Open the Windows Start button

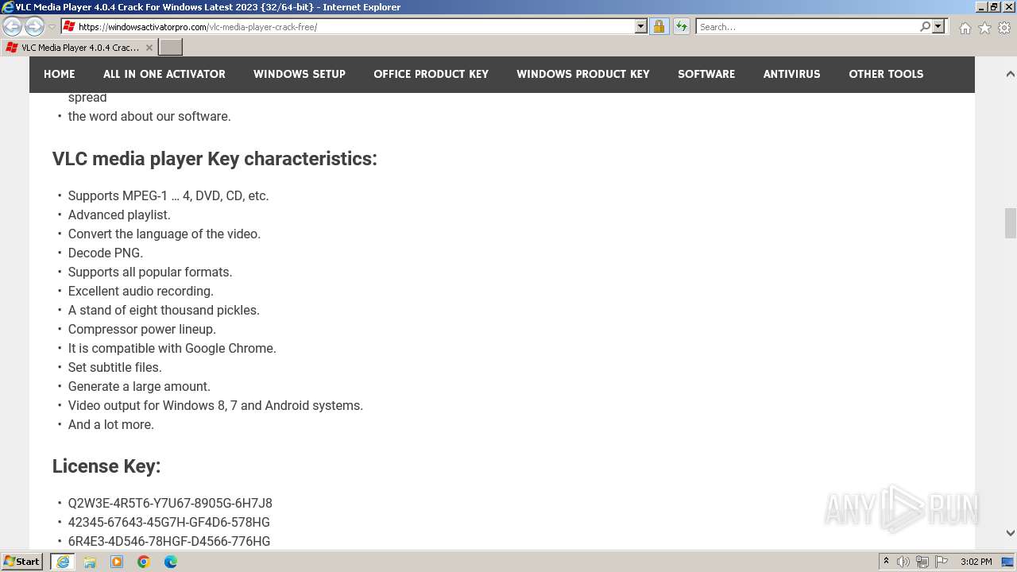tap(22, 562)
